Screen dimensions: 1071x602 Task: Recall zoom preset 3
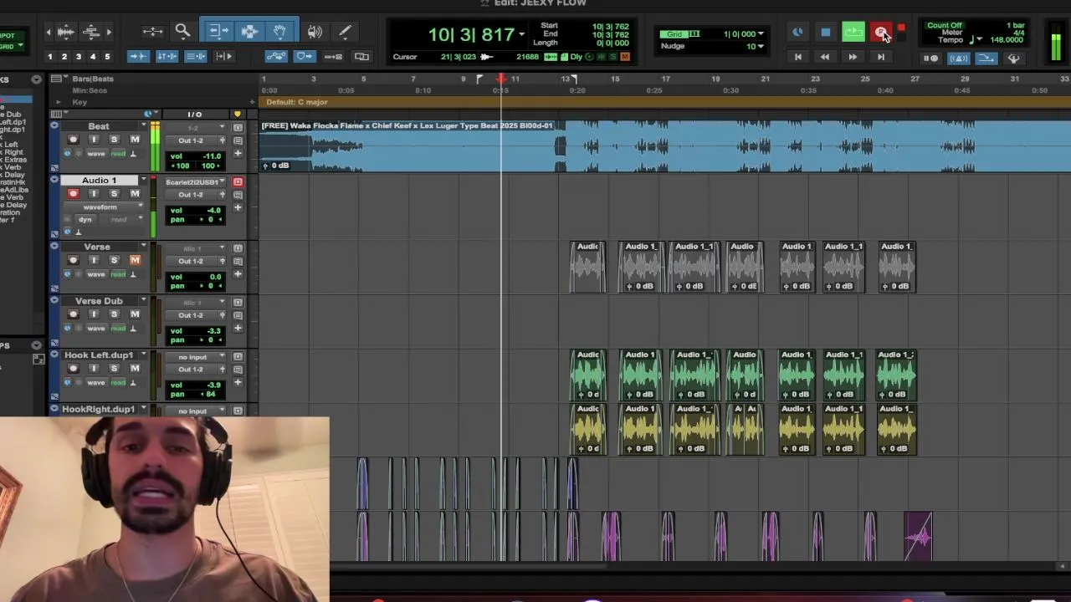coord(79,57)
